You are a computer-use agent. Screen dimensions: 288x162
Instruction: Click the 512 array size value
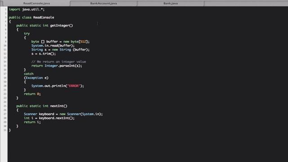[83, 42]
